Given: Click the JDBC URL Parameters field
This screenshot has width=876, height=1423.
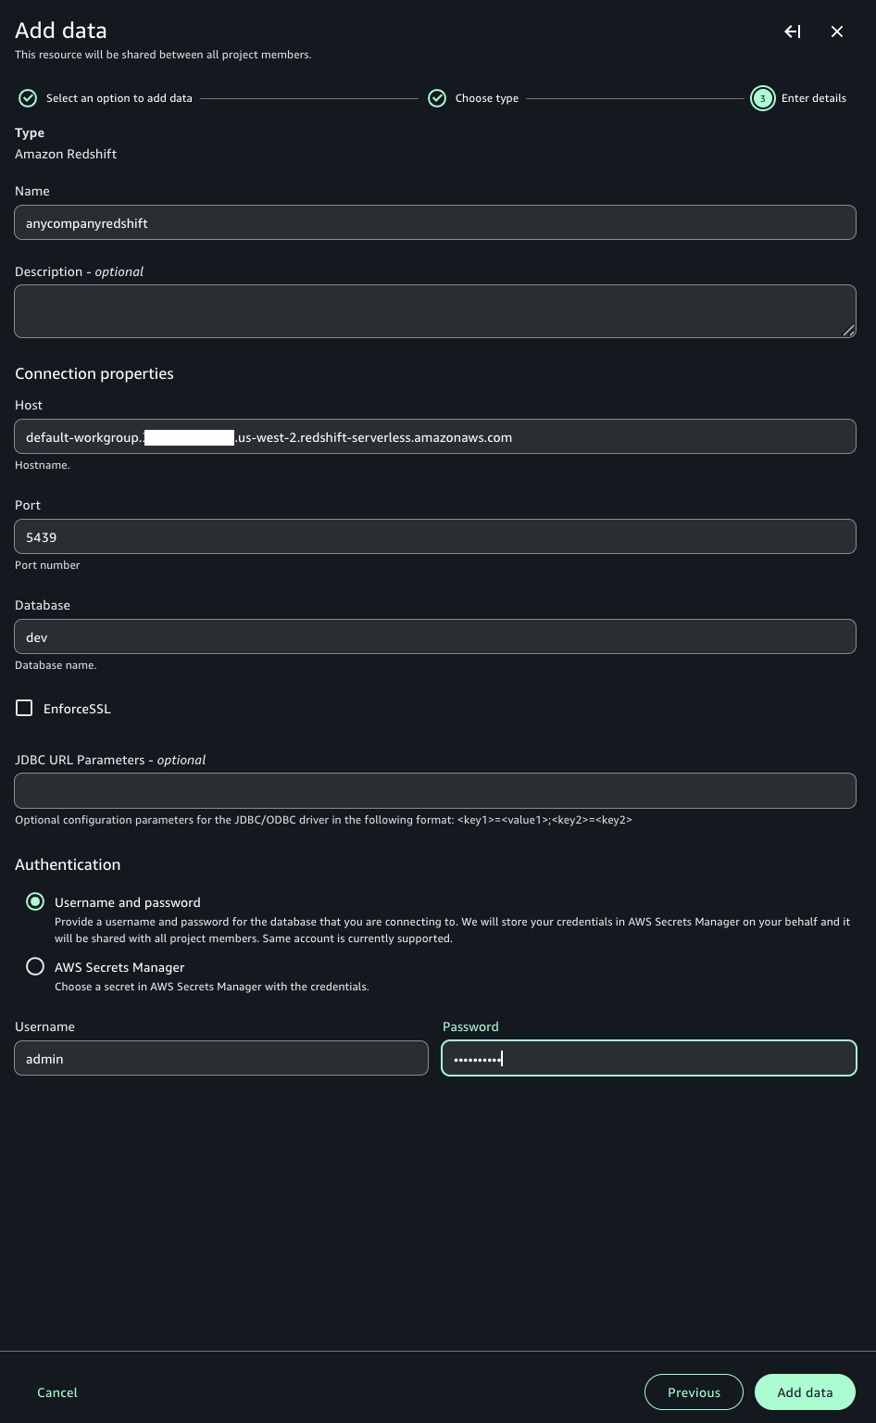Looking at the screenshot, I should pyautogui.click(x=435, y=790).
